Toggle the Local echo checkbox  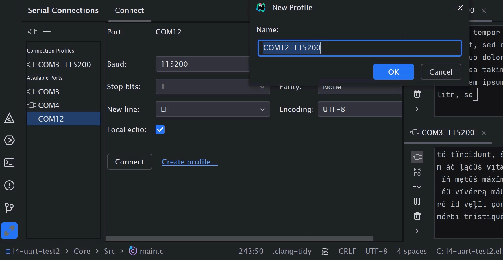160,129
